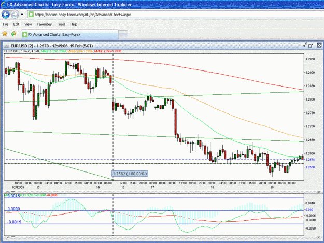Click the 1.2800 price axis label

pyautogui.click(x=311, y=99)
